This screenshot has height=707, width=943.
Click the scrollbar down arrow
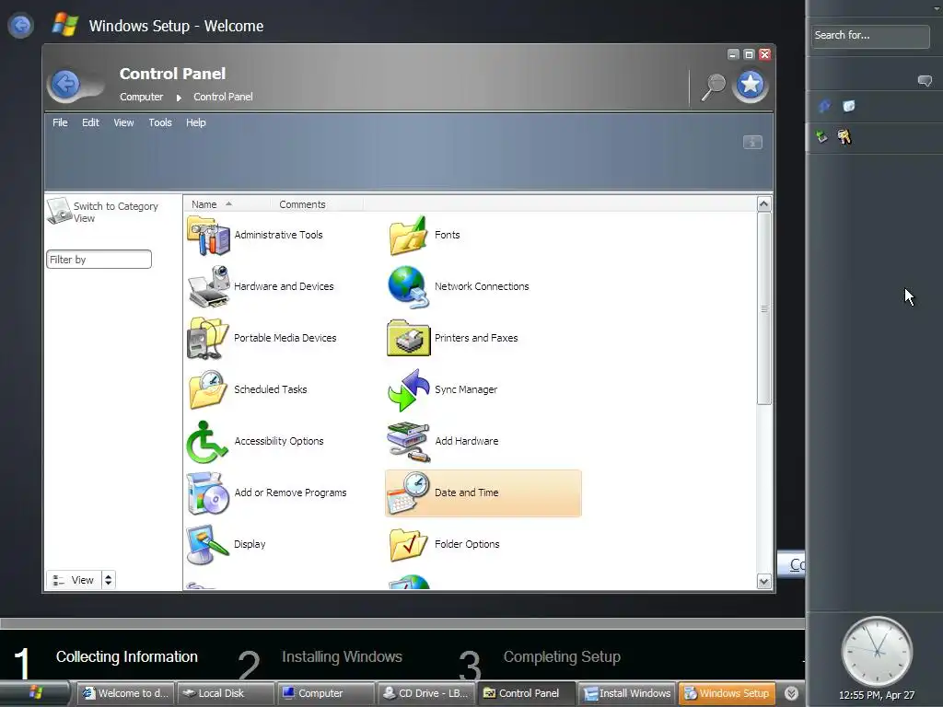(763, 582)
